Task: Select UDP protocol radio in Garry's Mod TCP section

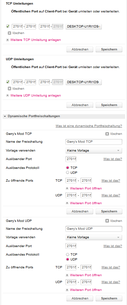Action: point(67,172)
